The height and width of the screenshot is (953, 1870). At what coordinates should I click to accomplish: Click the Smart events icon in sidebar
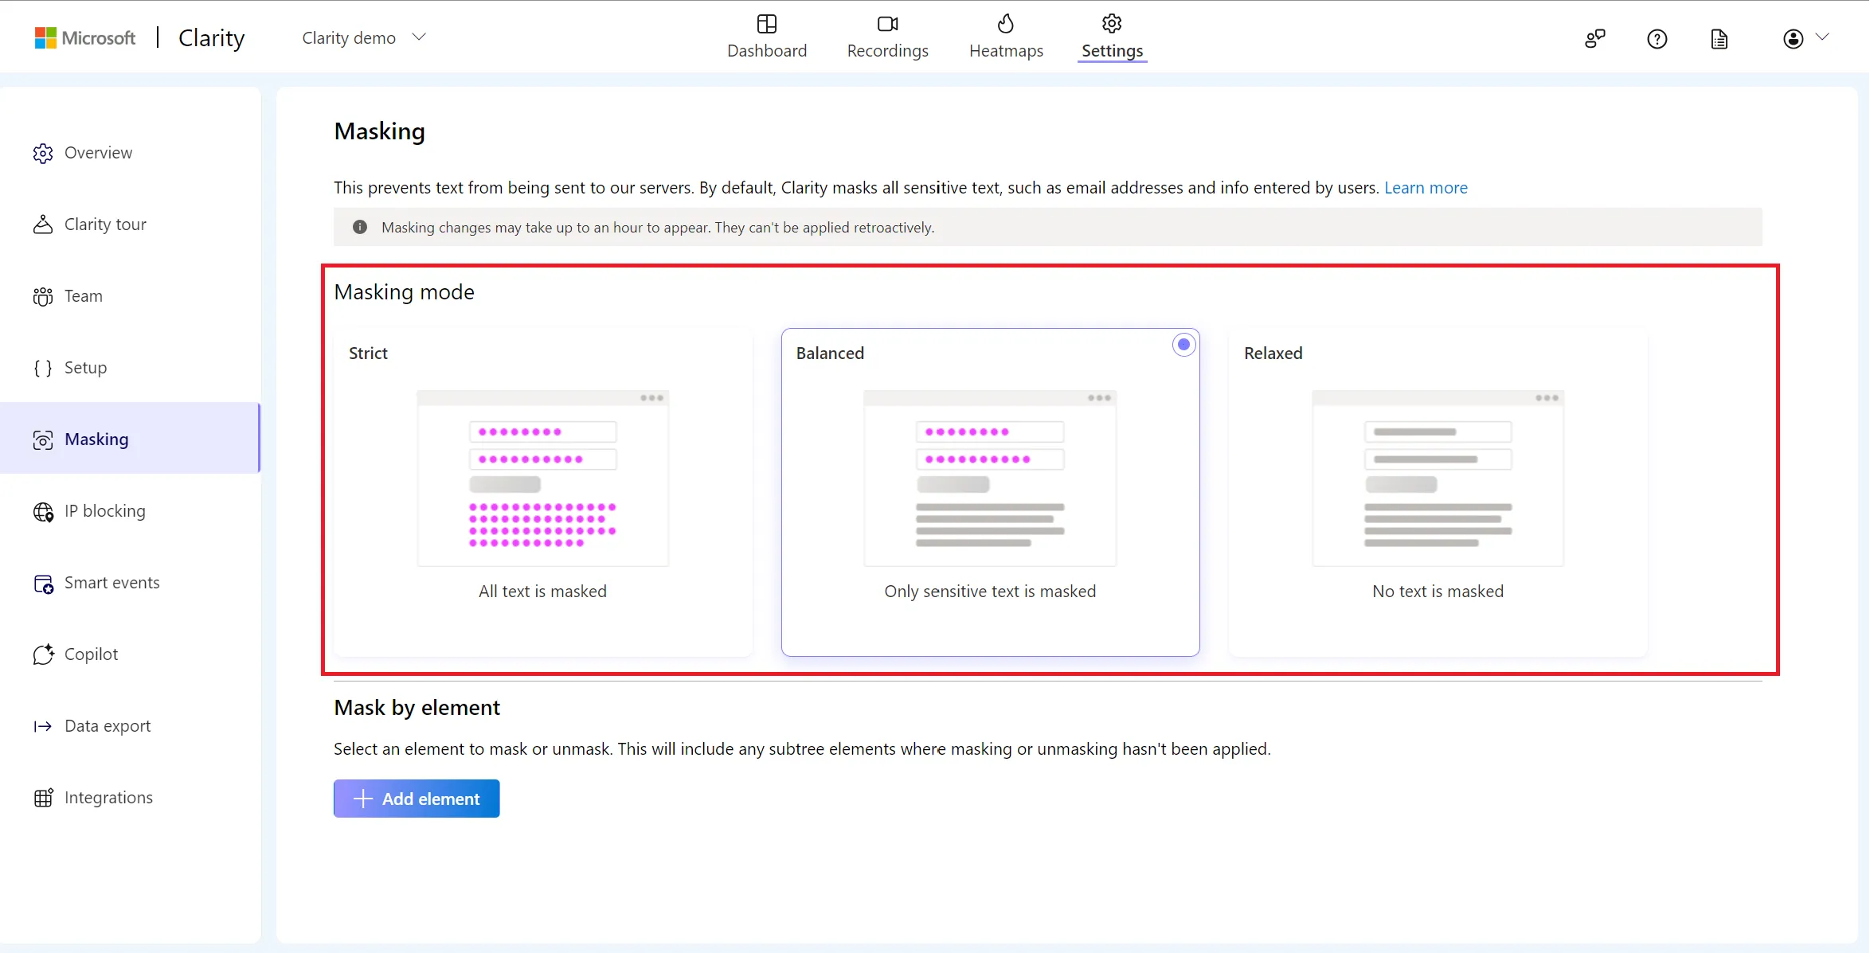tap(43, 584)
